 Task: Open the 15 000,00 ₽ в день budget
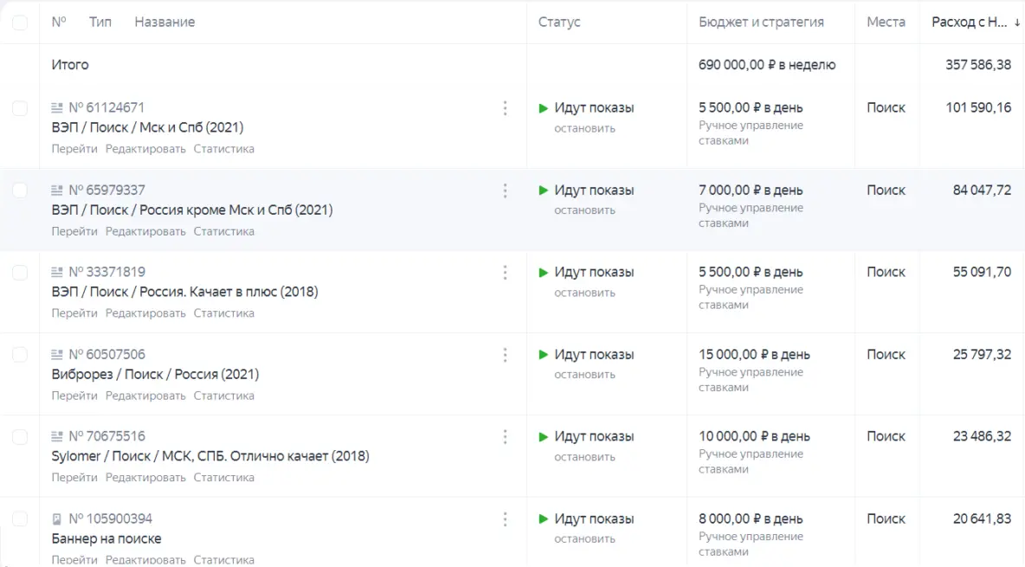(x=754, y=355)
